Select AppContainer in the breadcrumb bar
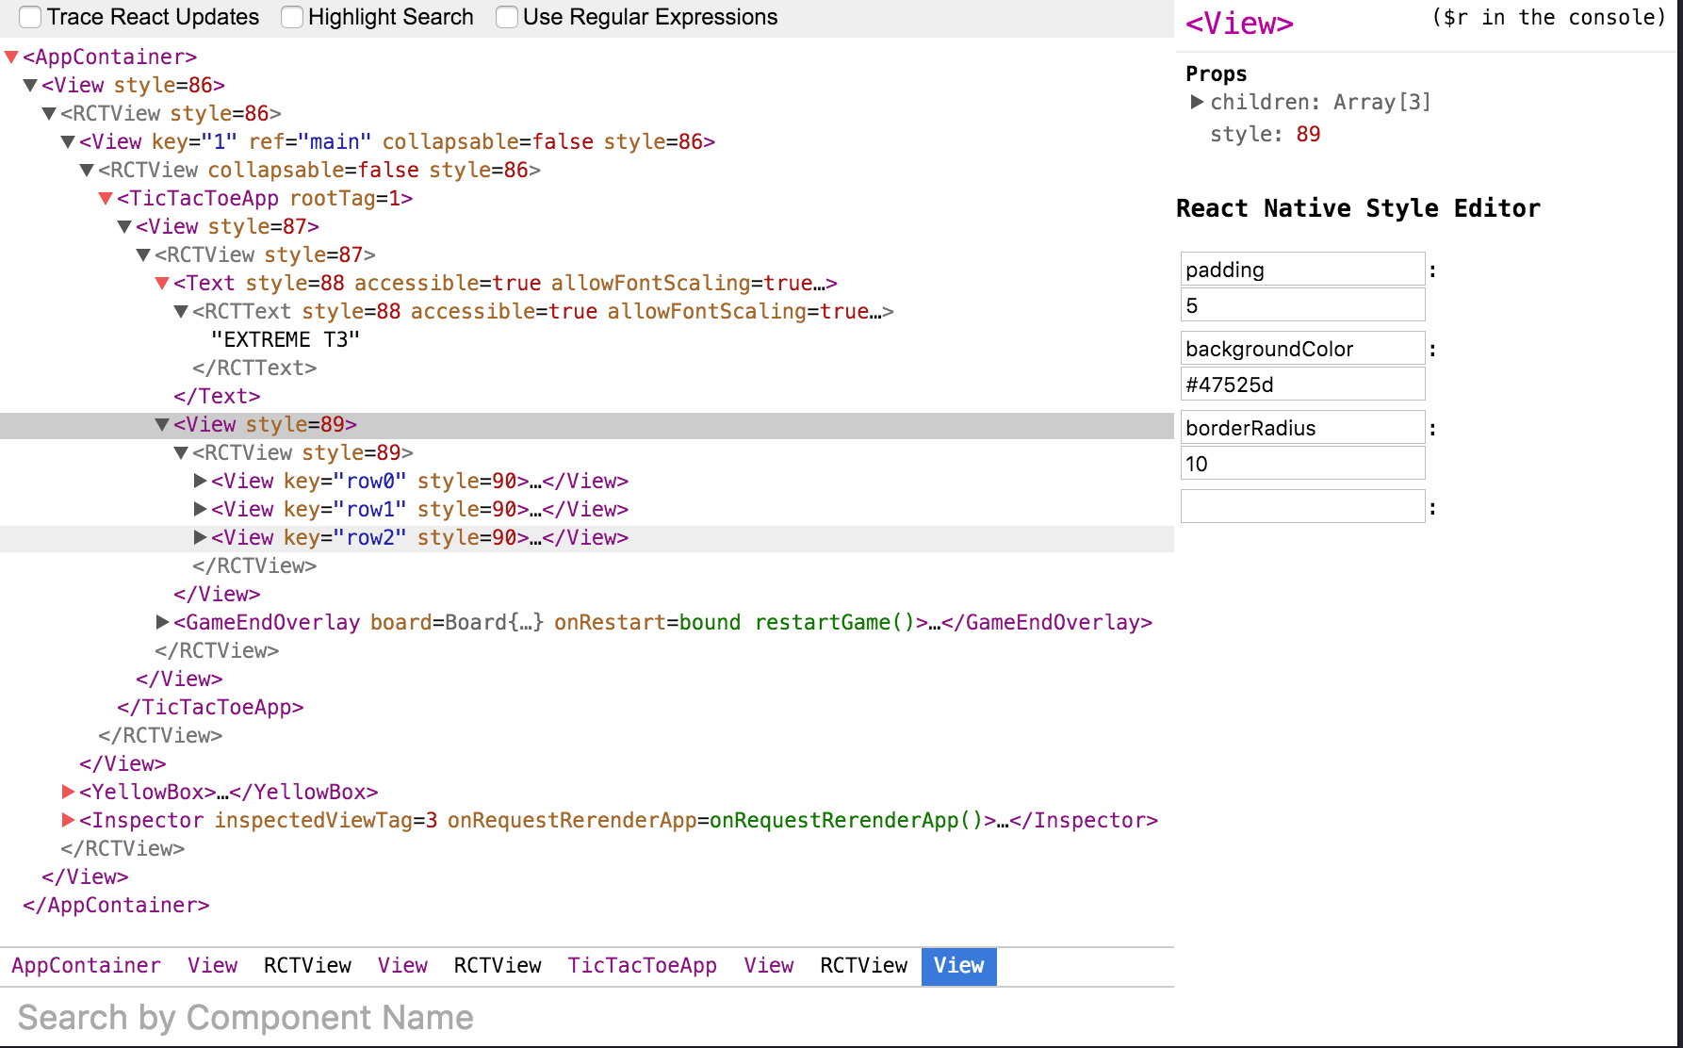The width and height of the screenshot is (1683, 1048). [x=86, y=966]
